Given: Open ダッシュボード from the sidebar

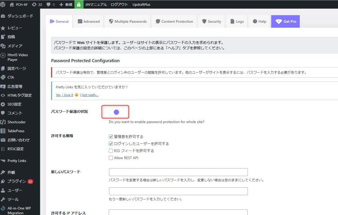Looking at the screenshot, I should pyautogui.click(x=20, y=16).
